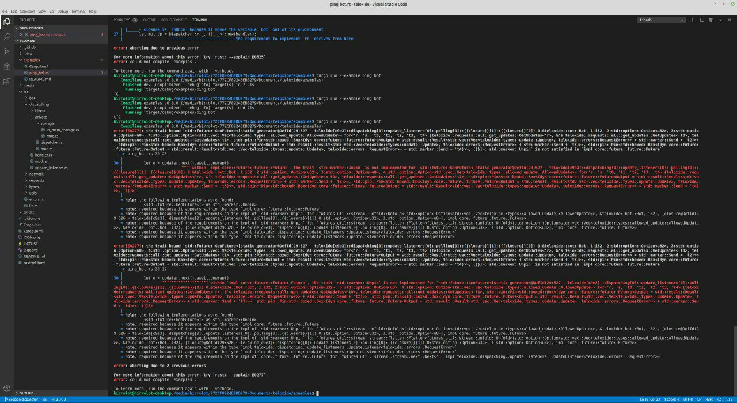The image size is (737, 403).
Task: Close ping_bot.rs in Open Editors
Action: (21, 35)
